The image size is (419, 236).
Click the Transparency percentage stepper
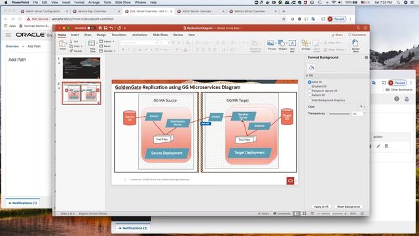(364, 113)
